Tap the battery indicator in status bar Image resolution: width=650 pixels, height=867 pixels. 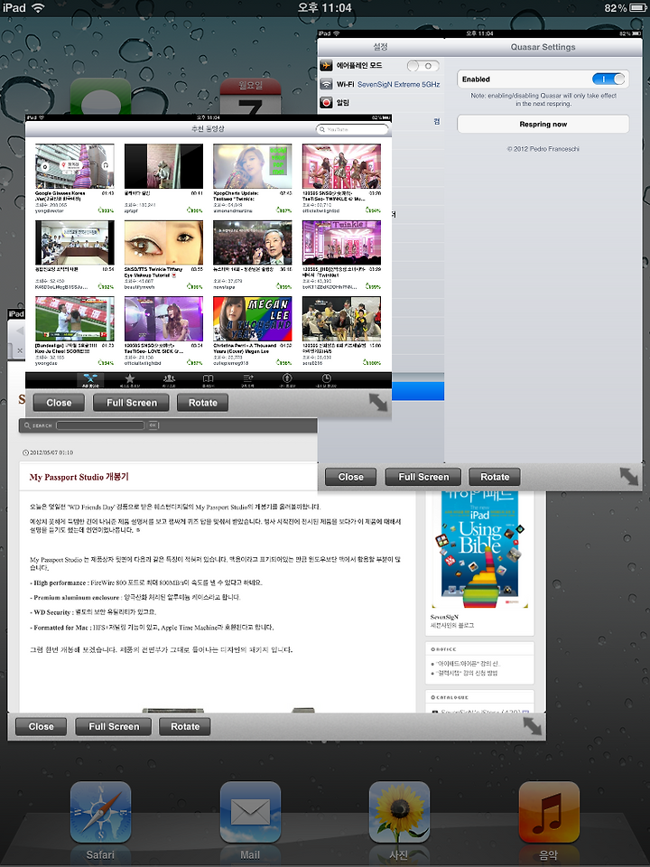click(x=638, y=8)
